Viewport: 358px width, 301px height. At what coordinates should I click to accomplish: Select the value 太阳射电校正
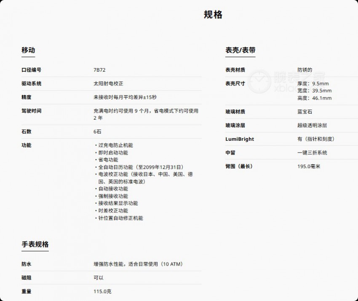[x=108, y=83]
